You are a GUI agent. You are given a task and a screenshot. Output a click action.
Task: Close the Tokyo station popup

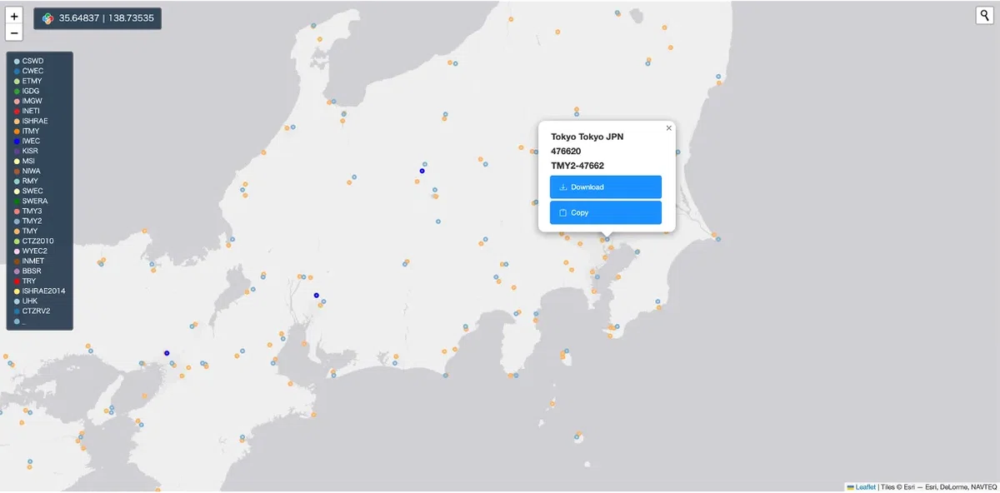tap(668, 128)
